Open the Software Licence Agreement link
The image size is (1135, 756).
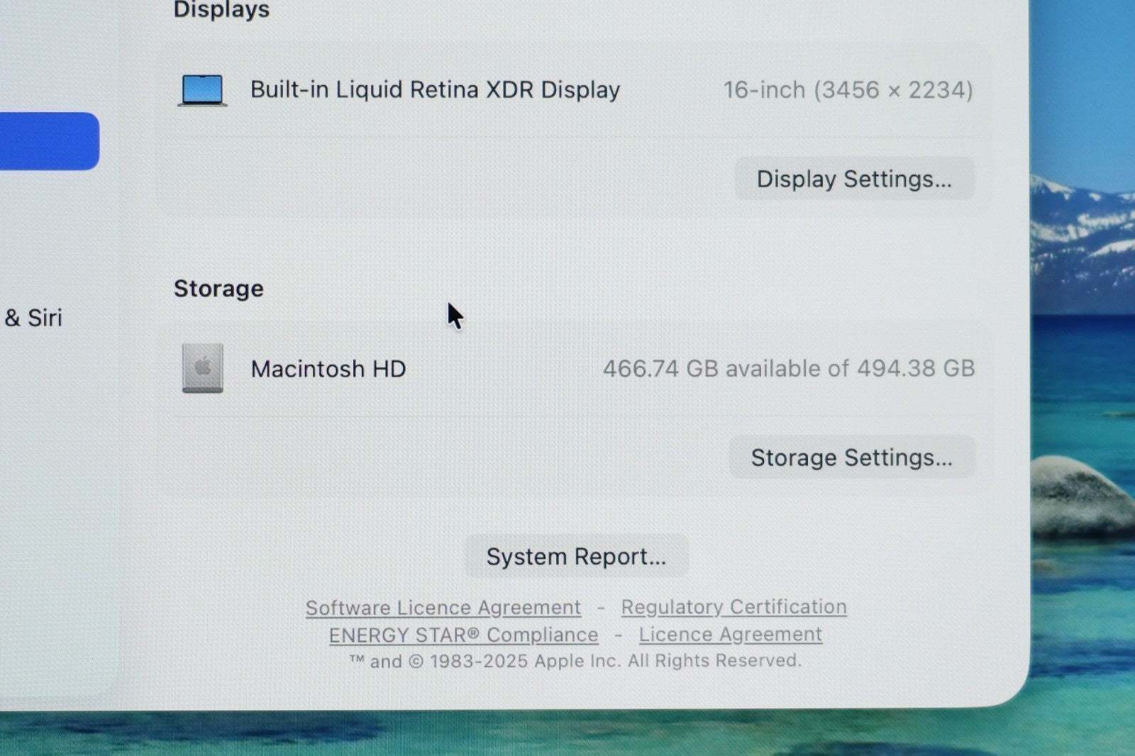tap(443, 608)
